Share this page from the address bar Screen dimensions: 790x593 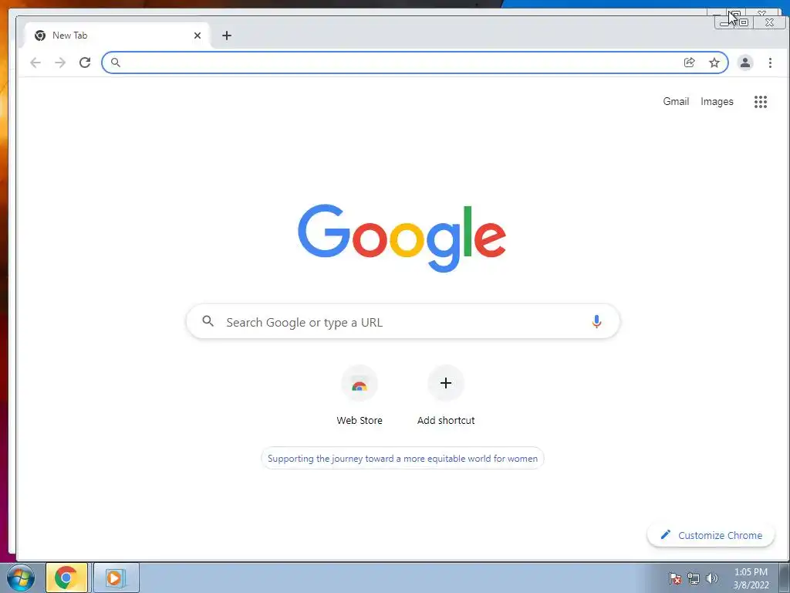[689, 63]
